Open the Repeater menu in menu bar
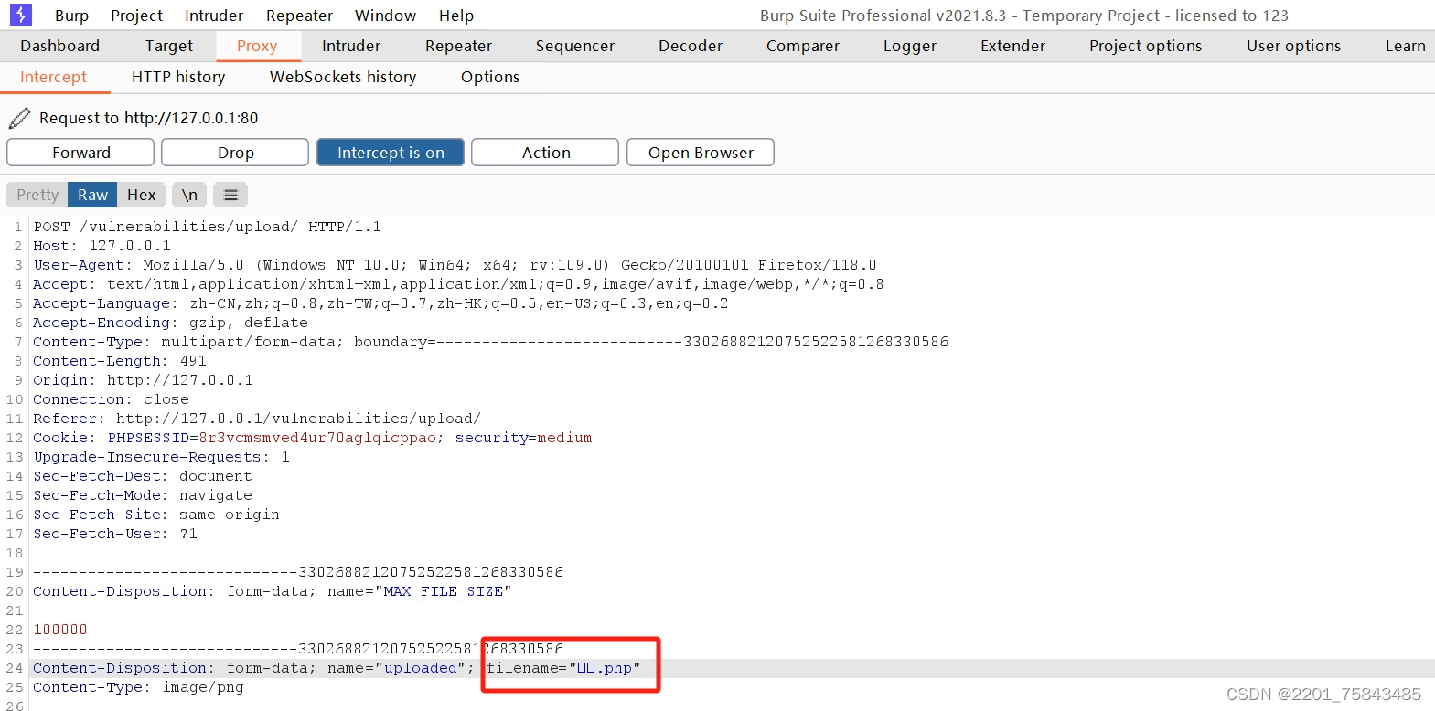This screenshot has height=711, width=1435. point(299,16)
